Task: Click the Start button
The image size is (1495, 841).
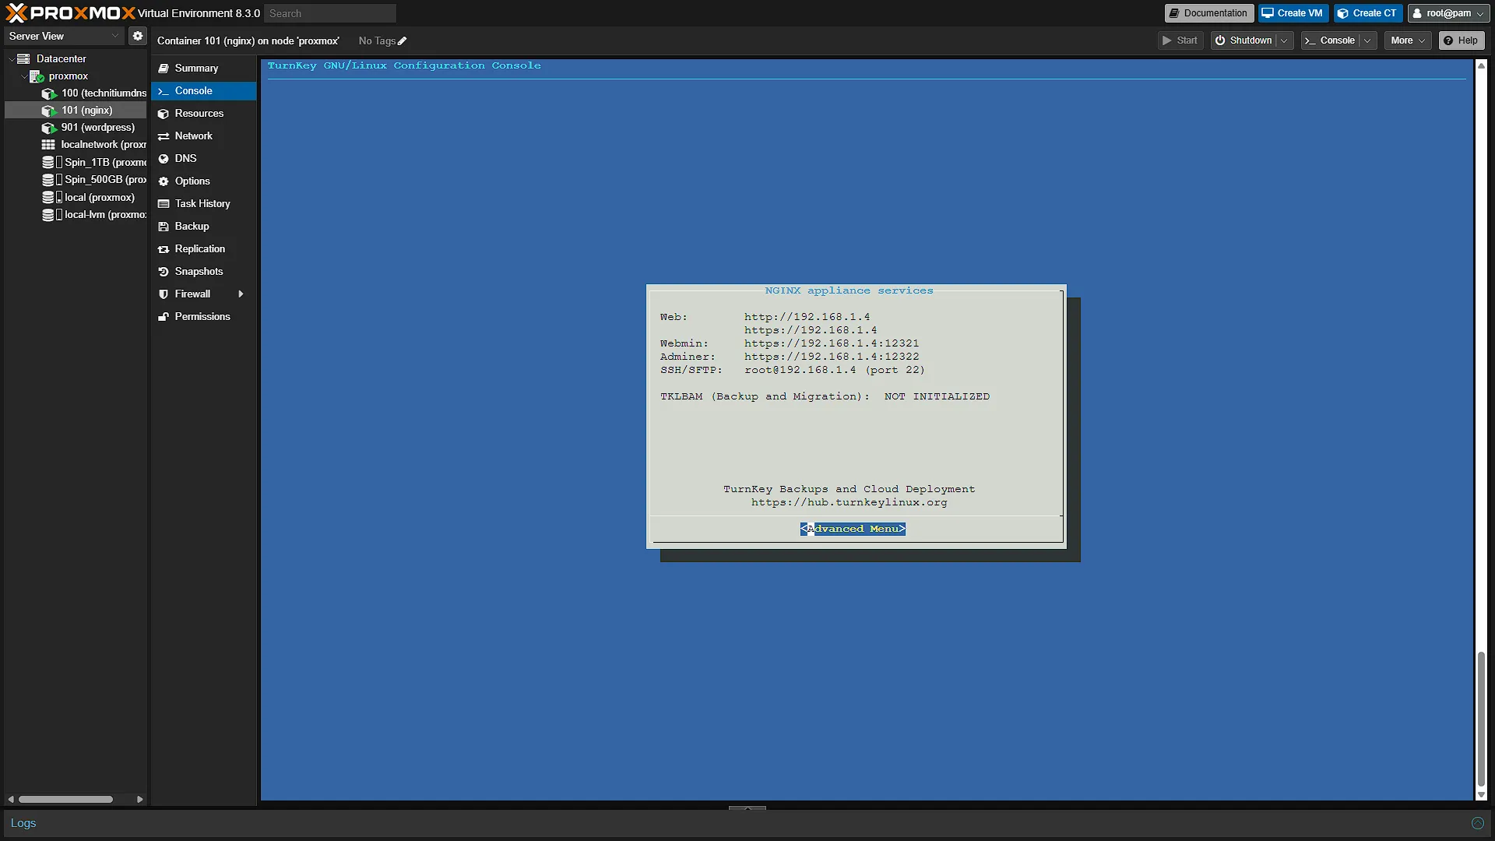Action: (x=1180, y=40)
